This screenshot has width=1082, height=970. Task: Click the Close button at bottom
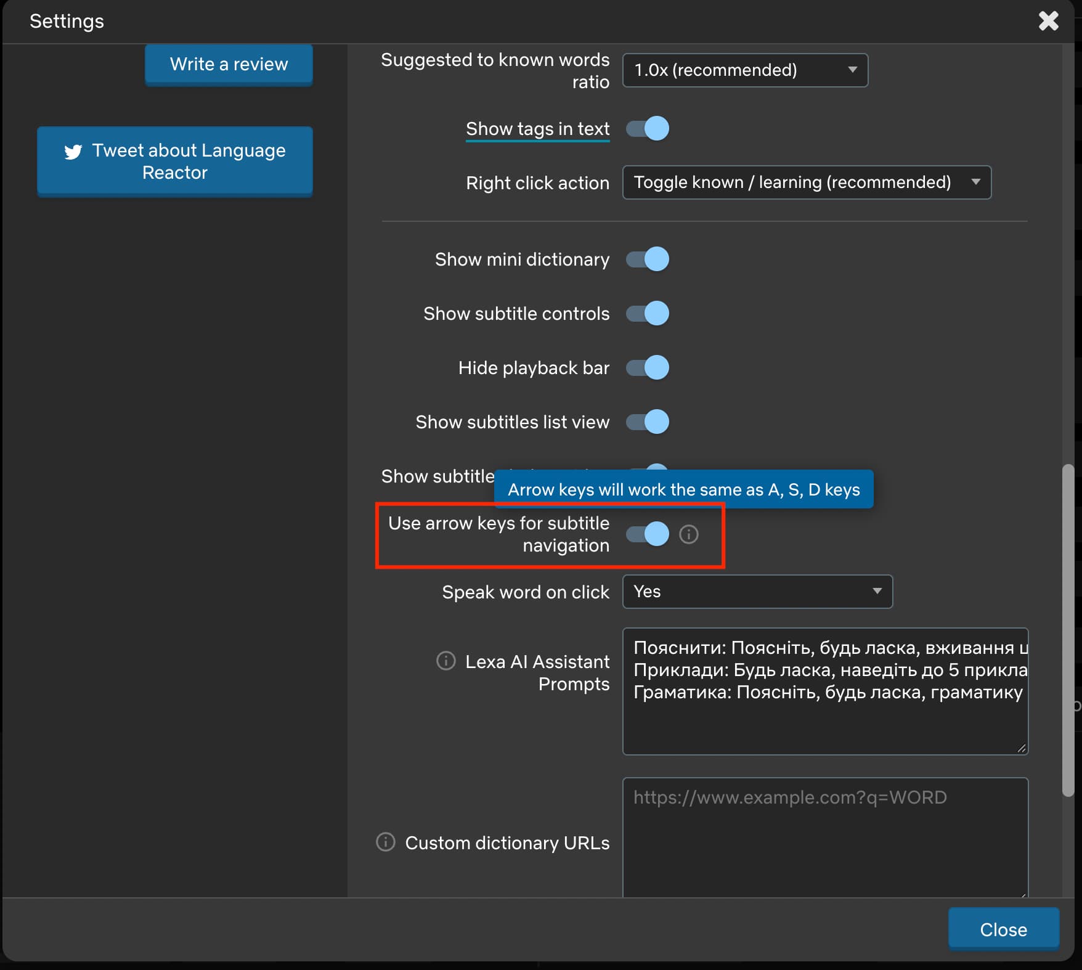click(x=1003, y=929)
